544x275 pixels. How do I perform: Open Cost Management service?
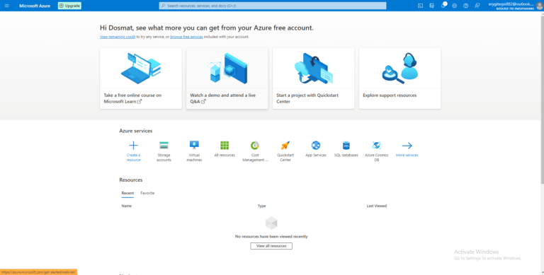coord(255,151)
